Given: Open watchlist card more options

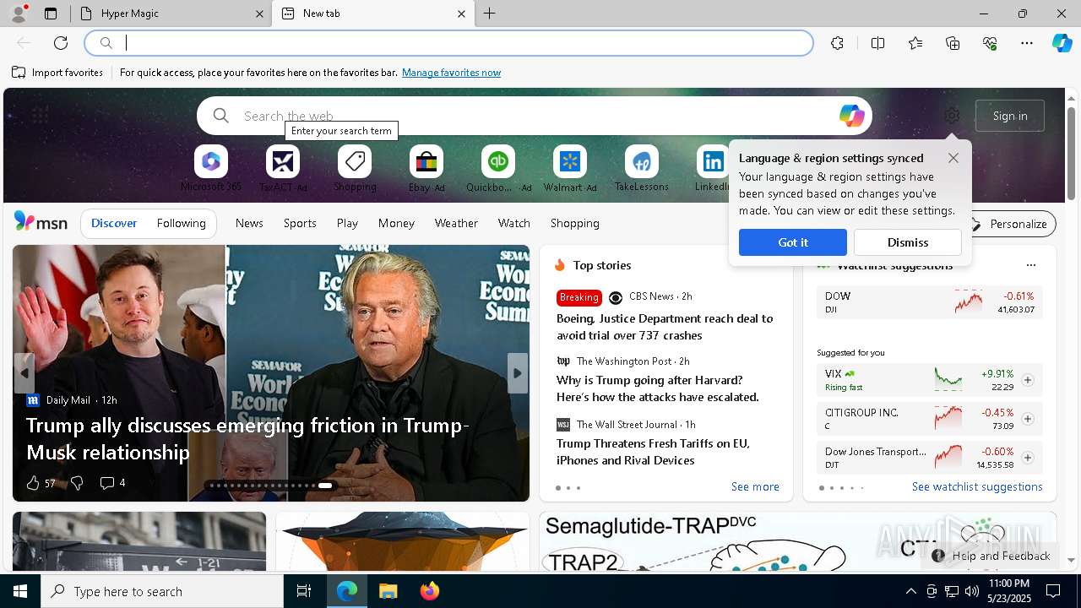Looking at the screenshot, I should pos(1030,265).
